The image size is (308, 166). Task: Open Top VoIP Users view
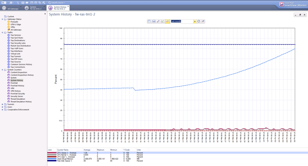pos(17,49)
